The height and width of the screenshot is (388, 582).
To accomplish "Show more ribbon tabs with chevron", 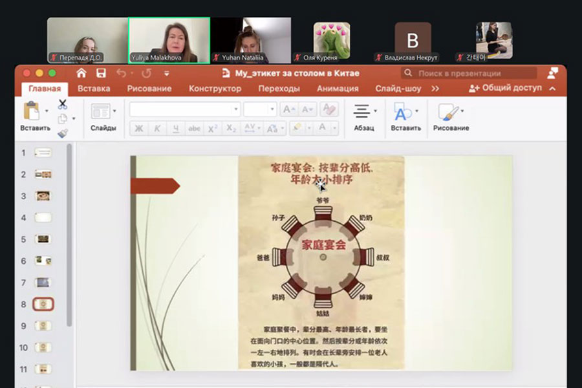I will coord(435,89).
